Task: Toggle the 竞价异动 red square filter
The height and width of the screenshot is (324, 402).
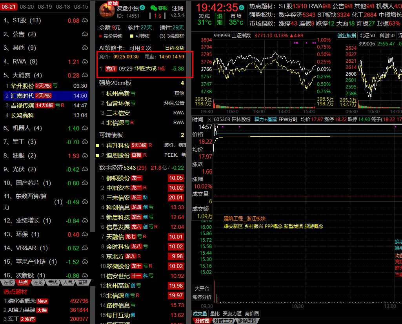Action: (100, 36)
